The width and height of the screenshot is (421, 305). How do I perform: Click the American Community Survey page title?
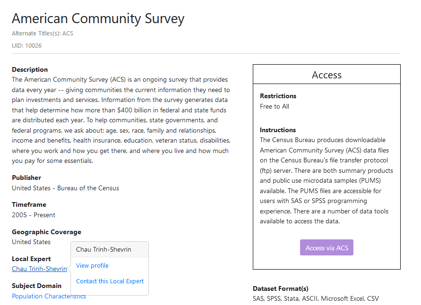pyautogui.click(x=98, y=19)
